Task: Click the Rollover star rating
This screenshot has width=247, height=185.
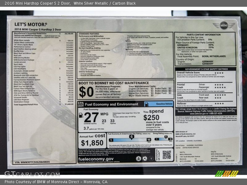Action: tap(219, 103)
